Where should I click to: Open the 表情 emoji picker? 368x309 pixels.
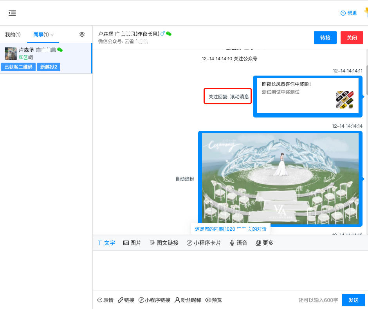pos(105,300)
